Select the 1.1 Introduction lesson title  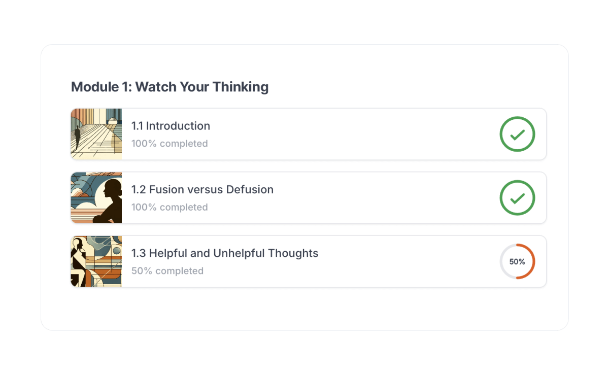171,126
